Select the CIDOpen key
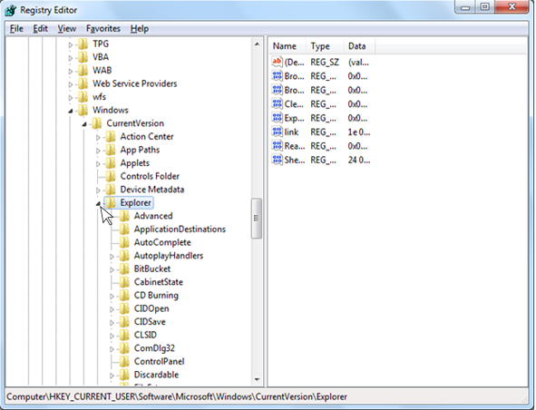The height and width of the screenshot is (410, 536). tap(151, 308)
